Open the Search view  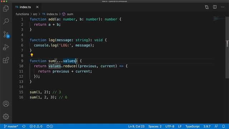6,21
